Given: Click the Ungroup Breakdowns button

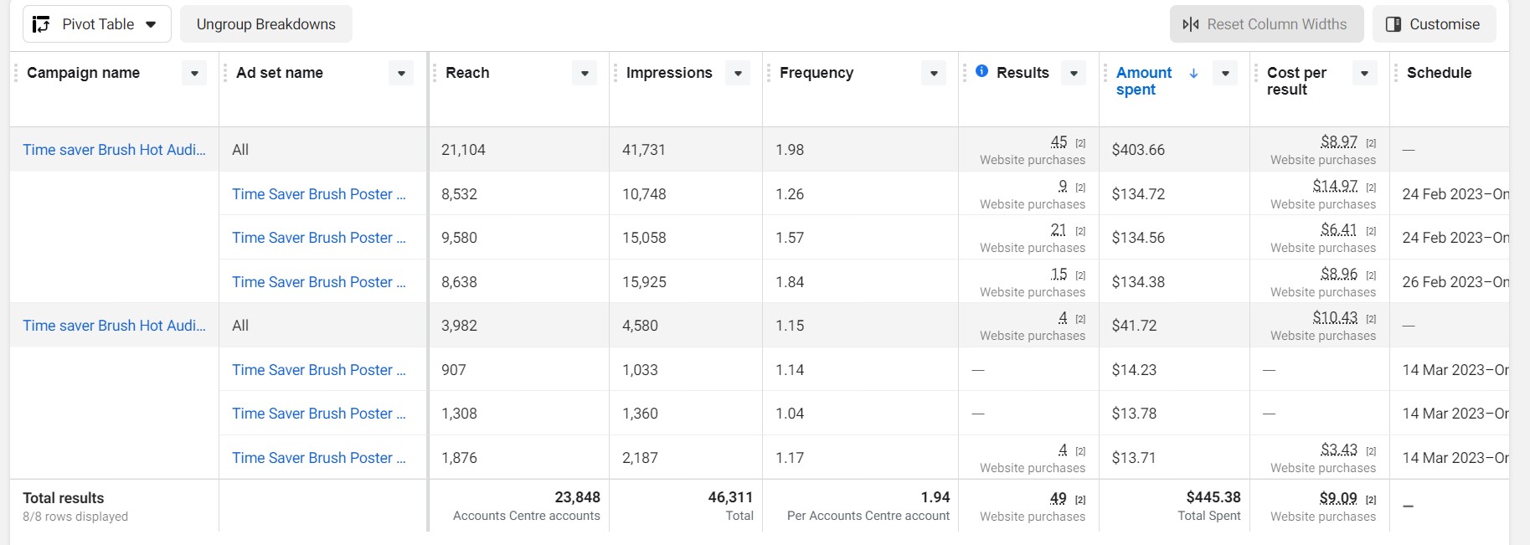Looking at the screenshot, I should (265, 24).
